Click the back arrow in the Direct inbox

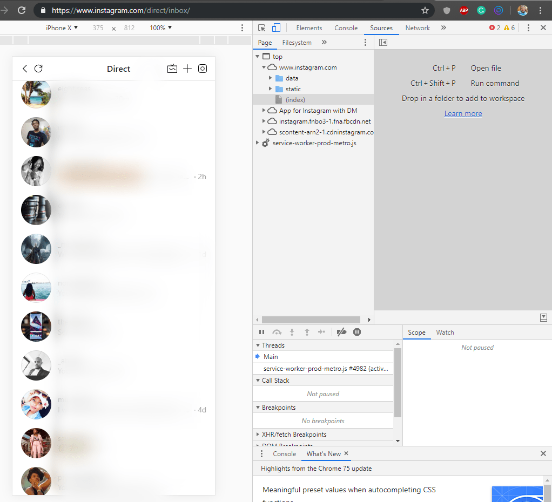(25, 69)
